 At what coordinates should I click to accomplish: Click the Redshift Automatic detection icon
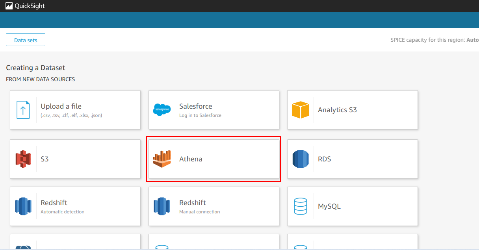(23, 206)
